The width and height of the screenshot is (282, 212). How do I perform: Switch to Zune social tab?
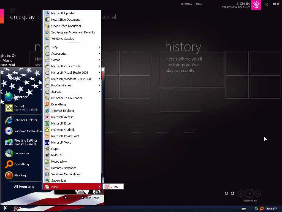point(109,17)
